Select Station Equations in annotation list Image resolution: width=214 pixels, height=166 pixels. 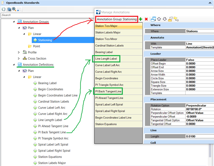118,124
